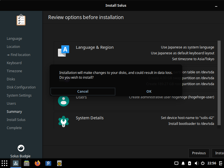Screen dimensions: 224x168
Task: Minimize the Install Solus window
Action: point(216,6)
